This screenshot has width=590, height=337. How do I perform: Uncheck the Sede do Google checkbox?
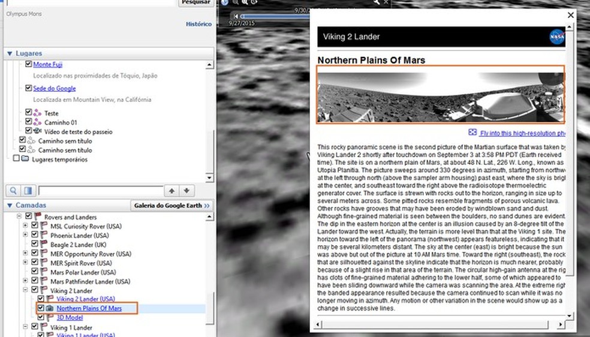tap(28, 88)
